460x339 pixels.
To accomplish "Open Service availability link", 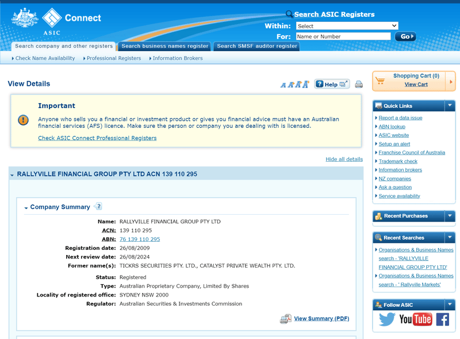I will (x=399, y=196).
